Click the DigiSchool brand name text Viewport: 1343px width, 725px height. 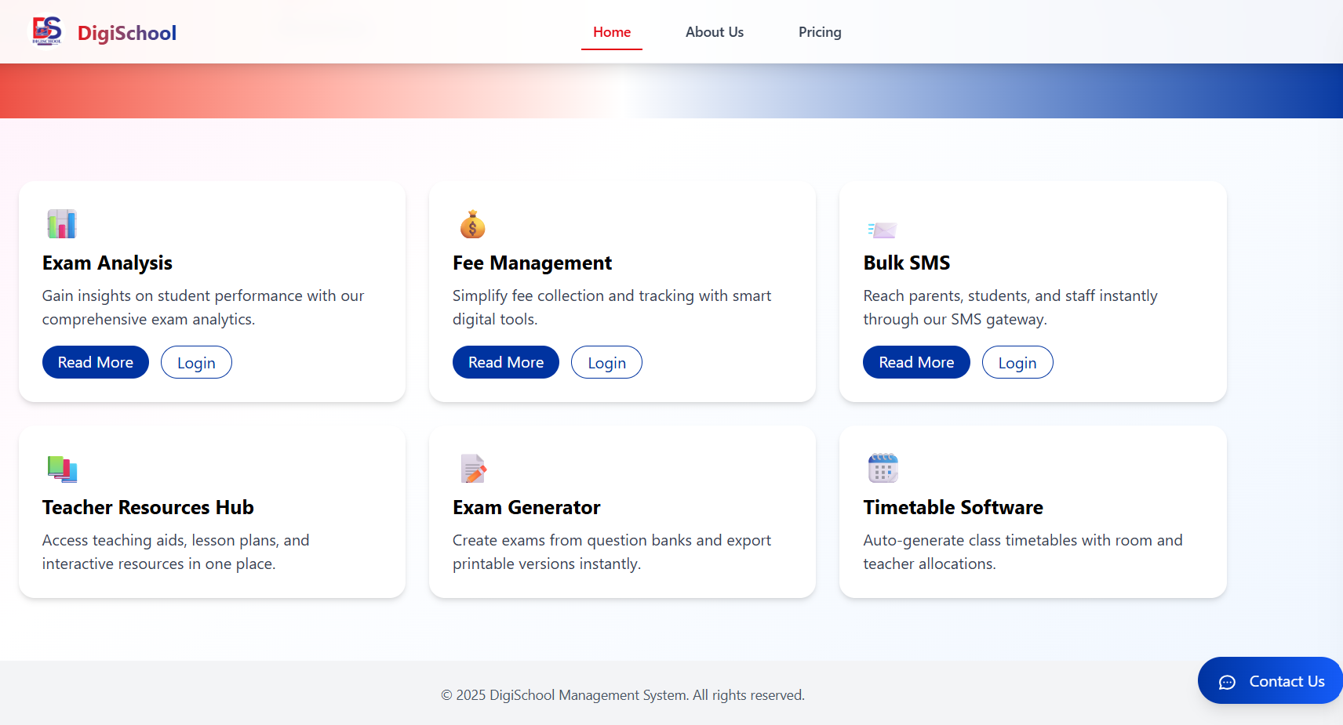tap(127, 33)
